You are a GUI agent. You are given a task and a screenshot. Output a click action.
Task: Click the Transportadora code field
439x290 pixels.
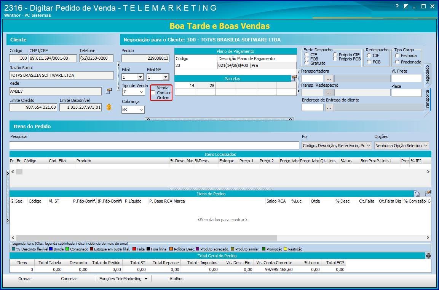pos(312,79)
